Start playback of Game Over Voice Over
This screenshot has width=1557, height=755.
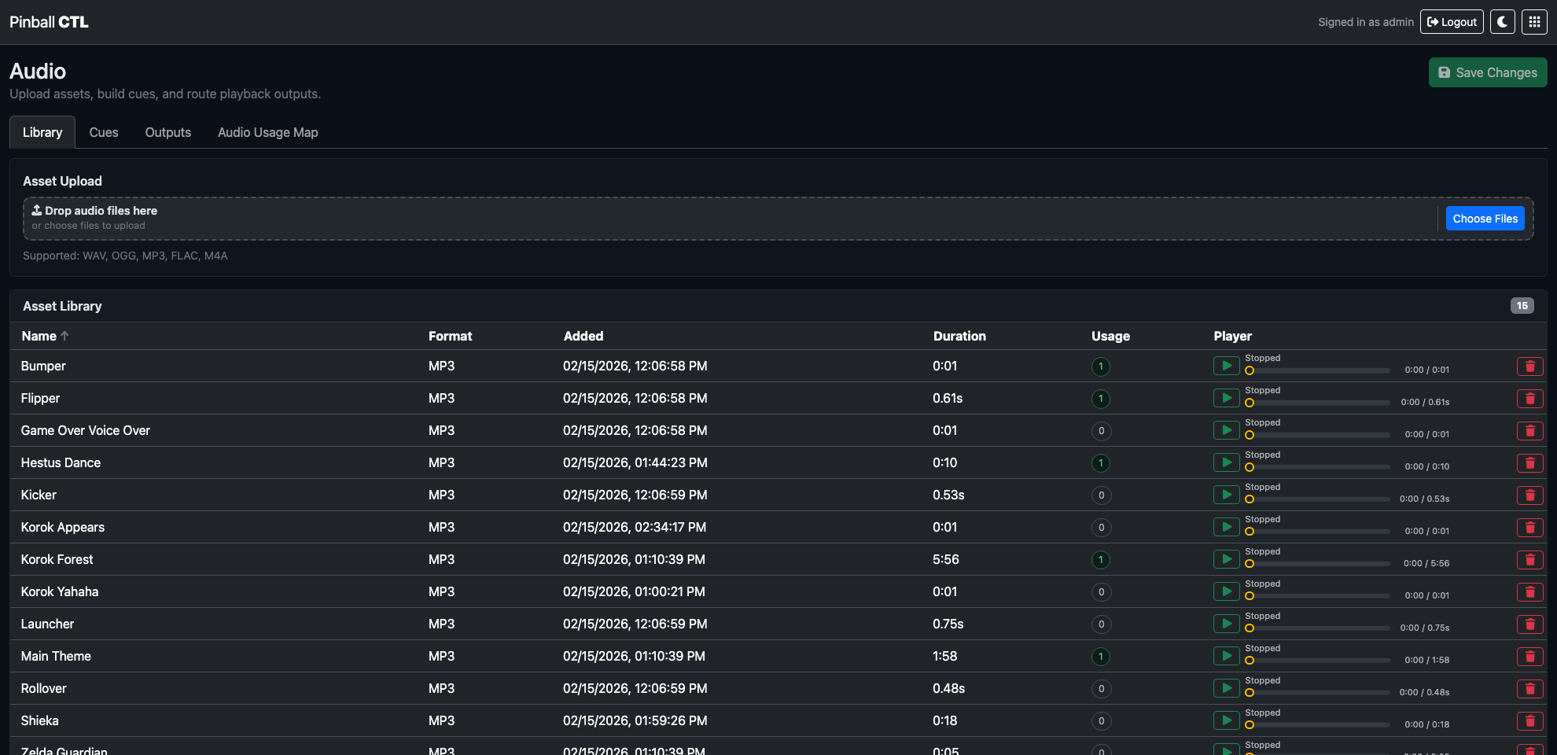[1226, 430]
